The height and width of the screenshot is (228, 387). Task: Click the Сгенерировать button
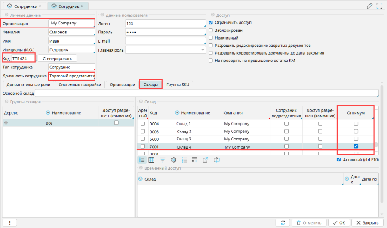[x=57, y=58]
